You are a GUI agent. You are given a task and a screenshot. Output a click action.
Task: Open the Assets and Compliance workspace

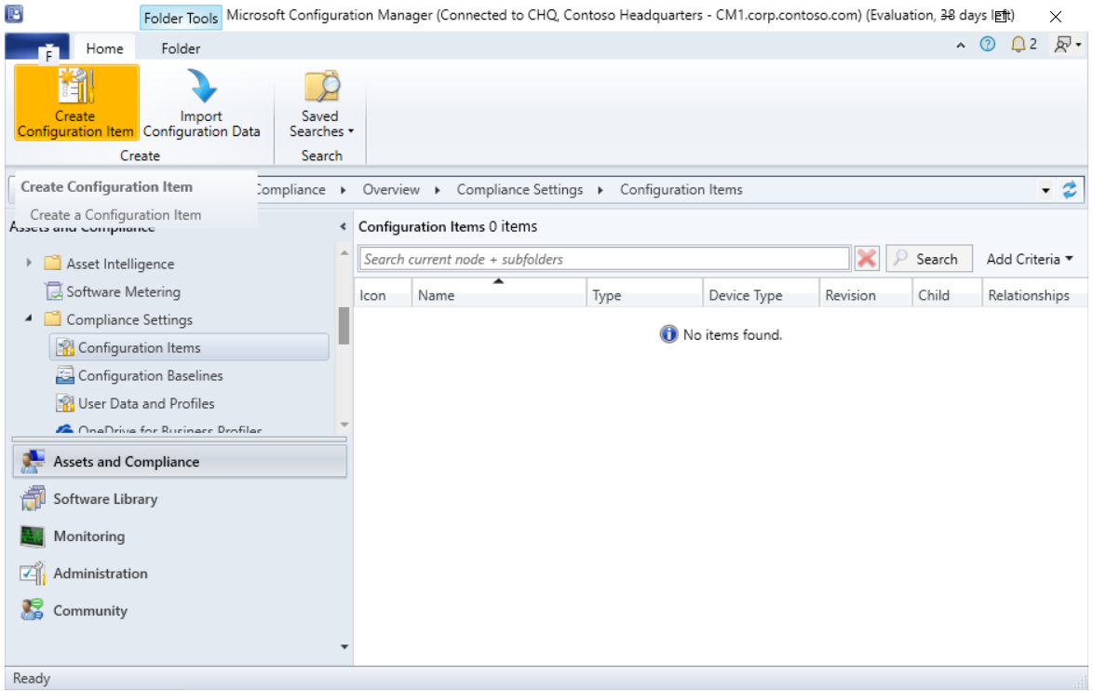(x=180, y=462)
